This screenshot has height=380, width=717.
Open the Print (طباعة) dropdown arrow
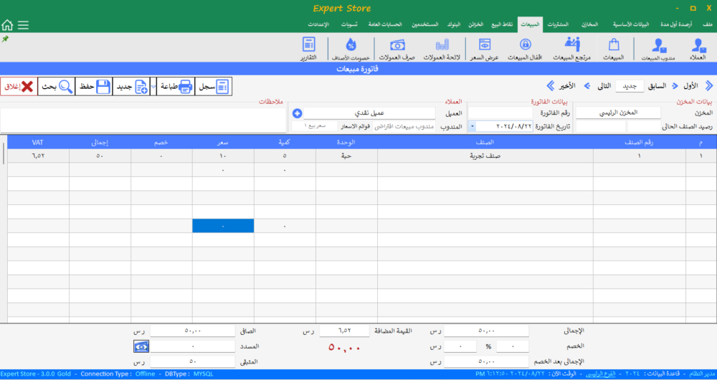(x=153, y=87)
